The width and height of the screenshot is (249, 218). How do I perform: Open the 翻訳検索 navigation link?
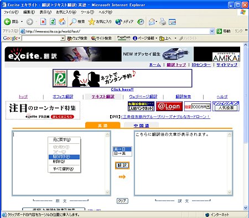183,96
